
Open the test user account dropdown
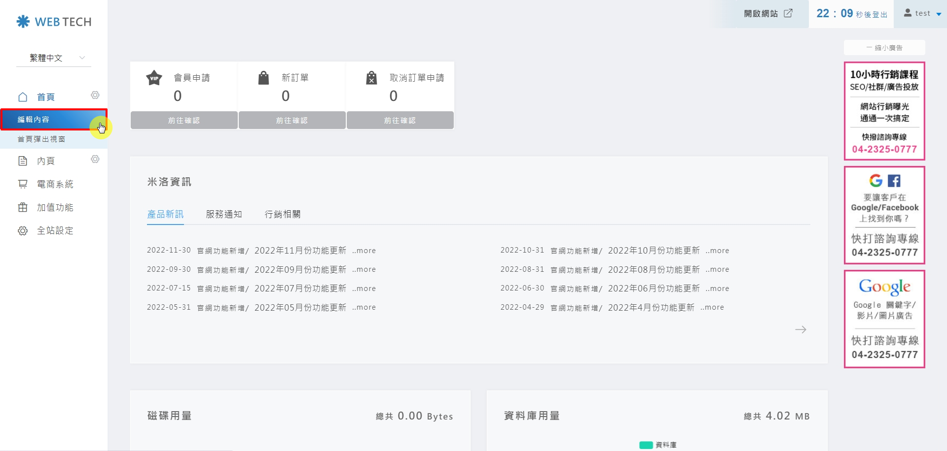[922, 13]
